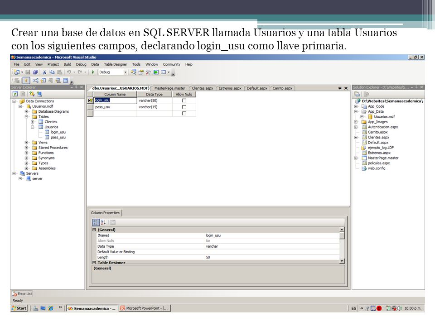Click the Windows Start button

19,308
